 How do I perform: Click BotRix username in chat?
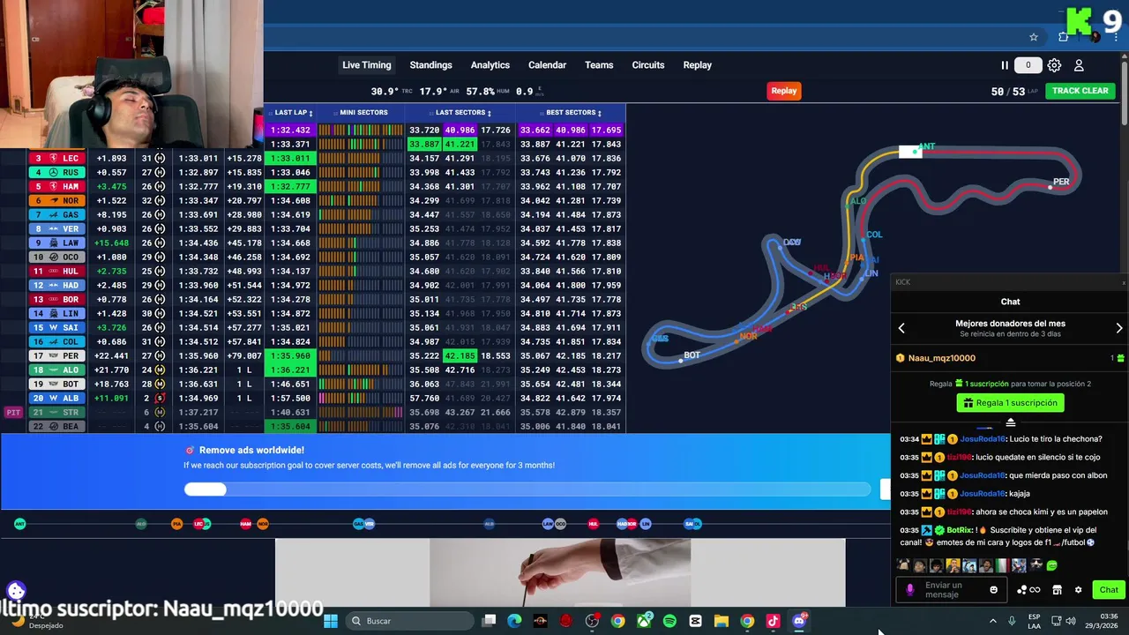960,530
